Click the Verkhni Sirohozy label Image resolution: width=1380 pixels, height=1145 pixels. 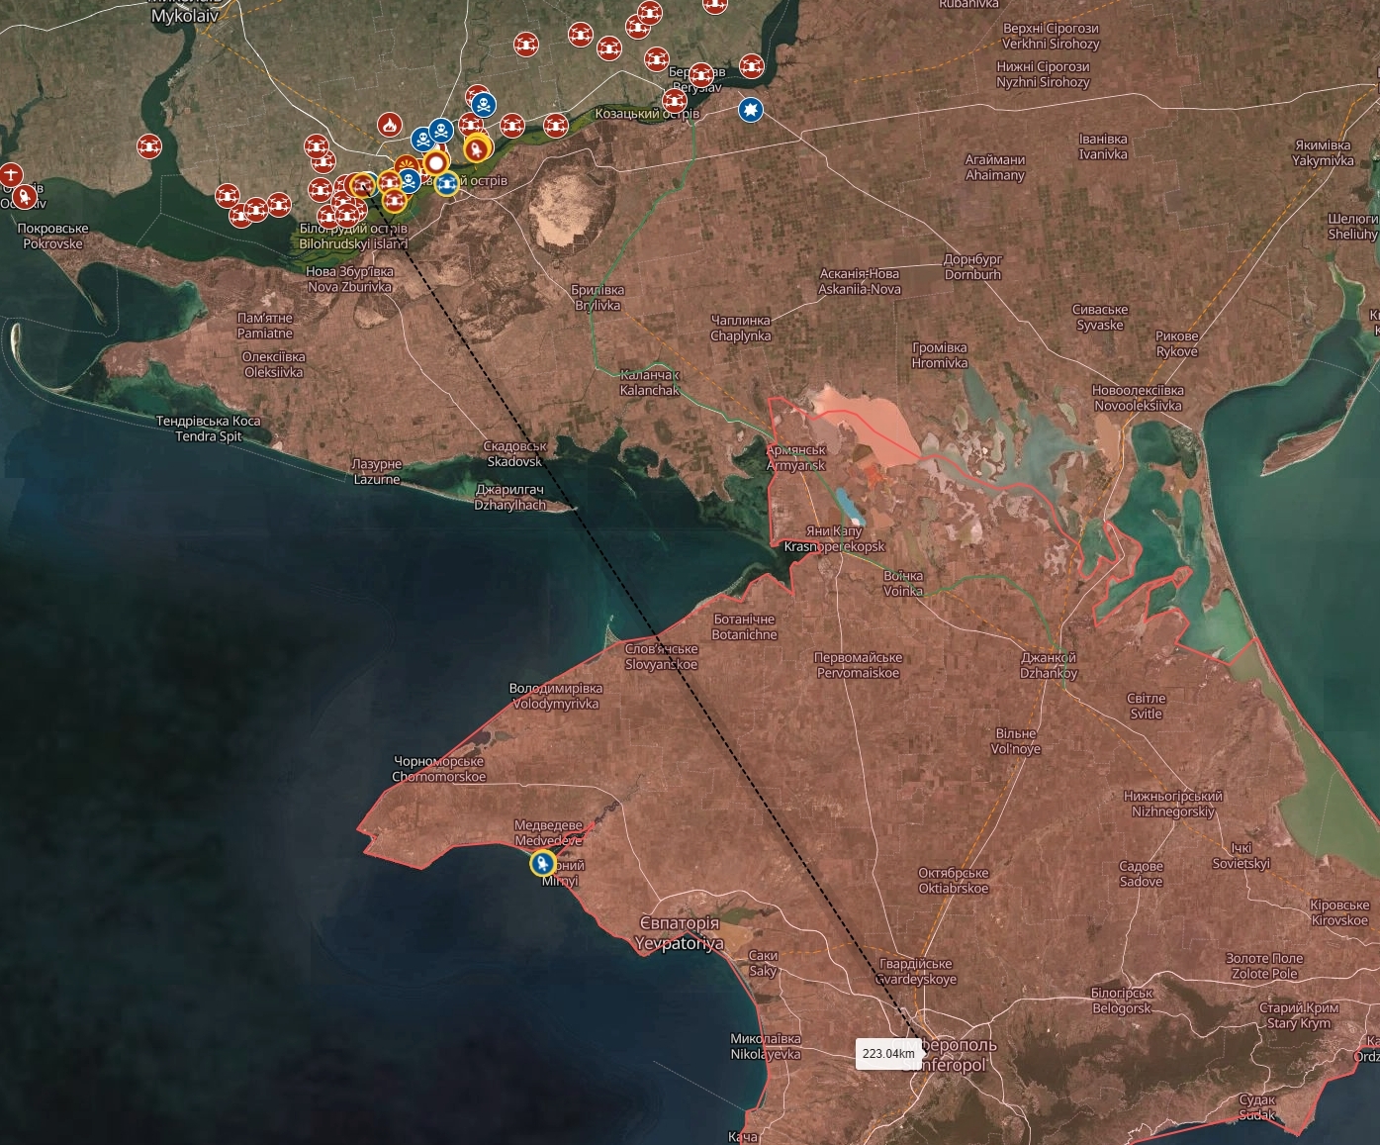1051,37
